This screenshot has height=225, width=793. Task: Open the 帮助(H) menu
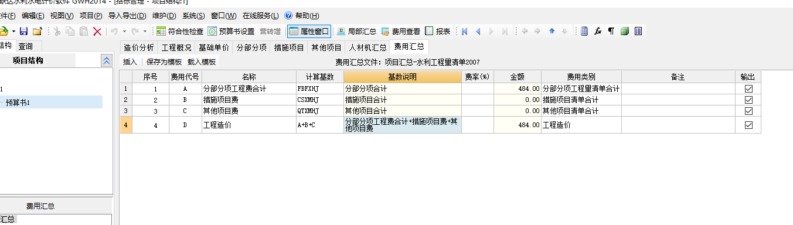(302, 15)
